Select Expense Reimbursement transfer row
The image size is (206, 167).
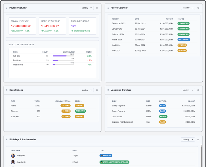point(154,122)
